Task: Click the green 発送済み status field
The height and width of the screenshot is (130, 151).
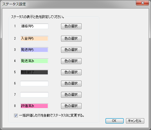Action: [34, 61]
